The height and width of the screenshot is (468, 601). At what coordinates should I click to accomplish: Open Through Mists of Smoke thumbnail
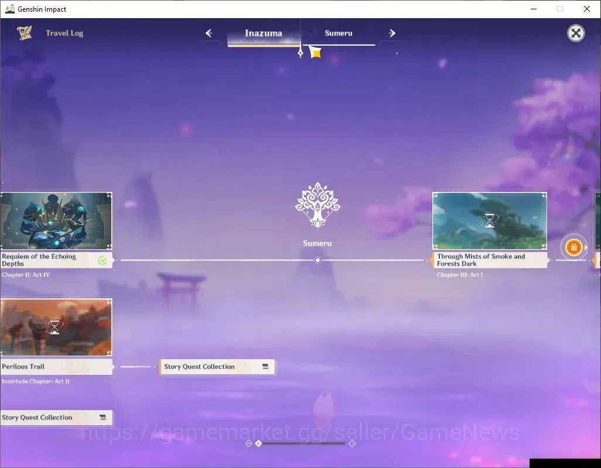[x=490, y=221]
